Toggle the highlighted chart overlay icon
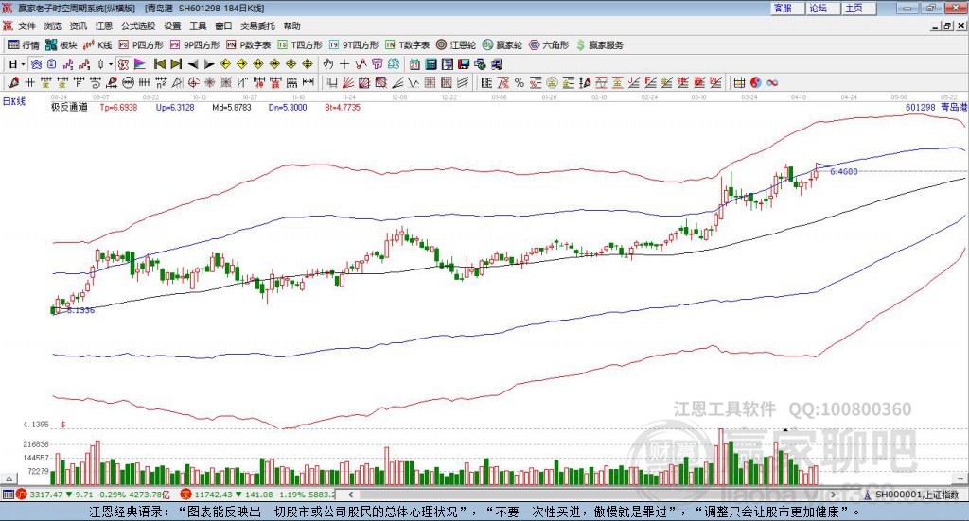The image size is (969, 521). [36, 64]
